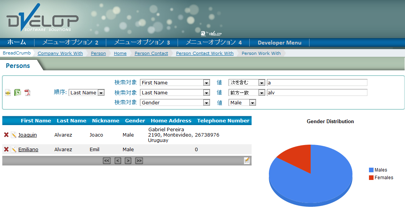405x221 pixels.
Task: Expand the First Name search field dropdown
Action: [206, 82]
